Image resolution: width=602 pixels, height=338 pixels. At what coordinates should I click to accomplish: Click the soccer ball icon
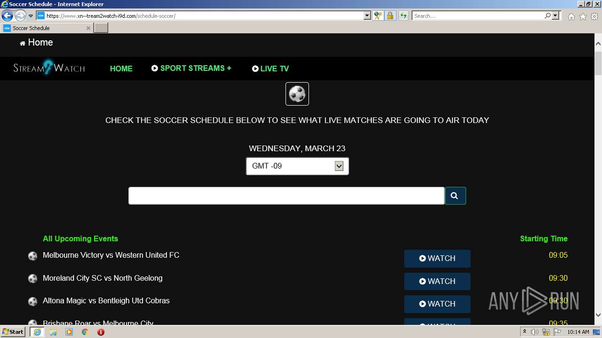pos(297,94)
